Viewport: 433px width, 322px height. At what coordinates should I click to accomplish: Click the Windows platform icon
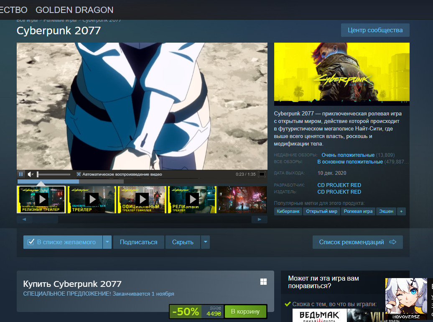point(263,282)
